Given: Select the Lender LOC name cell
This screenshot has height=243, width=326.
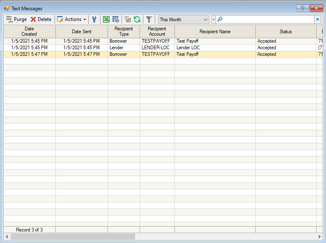Looking at the screenshot, I should (215, 48).
